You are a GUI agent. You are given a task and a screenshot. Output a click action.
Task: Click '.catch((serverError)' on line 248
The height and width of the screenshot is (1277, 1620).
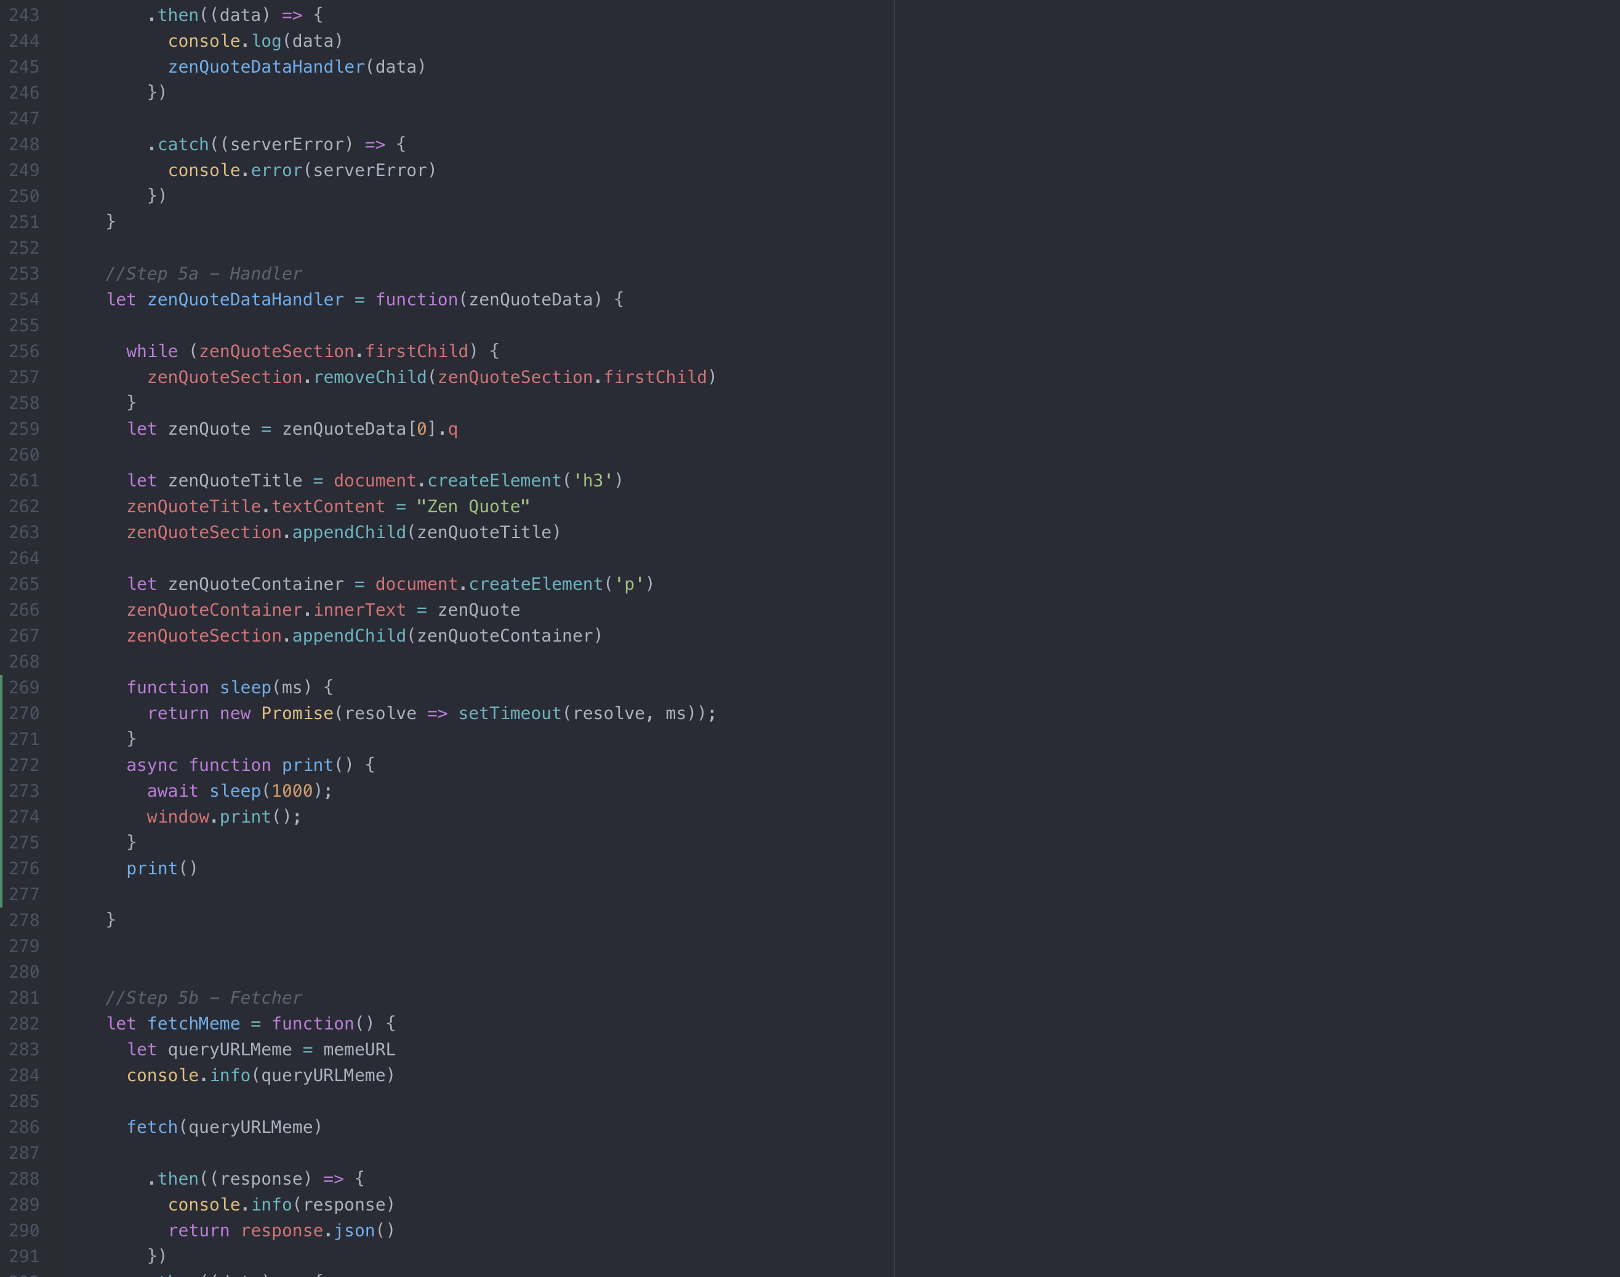(251, 144)
